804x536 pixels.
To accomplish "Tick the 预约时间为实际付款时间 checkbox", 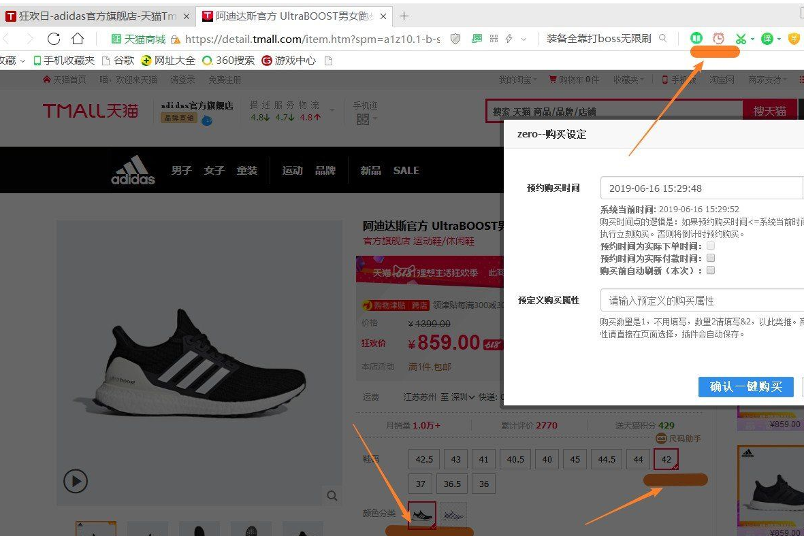I will tap(711, 258).
